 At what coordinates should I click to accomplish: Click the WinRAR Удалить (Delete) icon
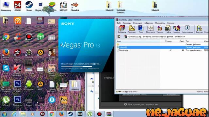[x=160, y=29]
